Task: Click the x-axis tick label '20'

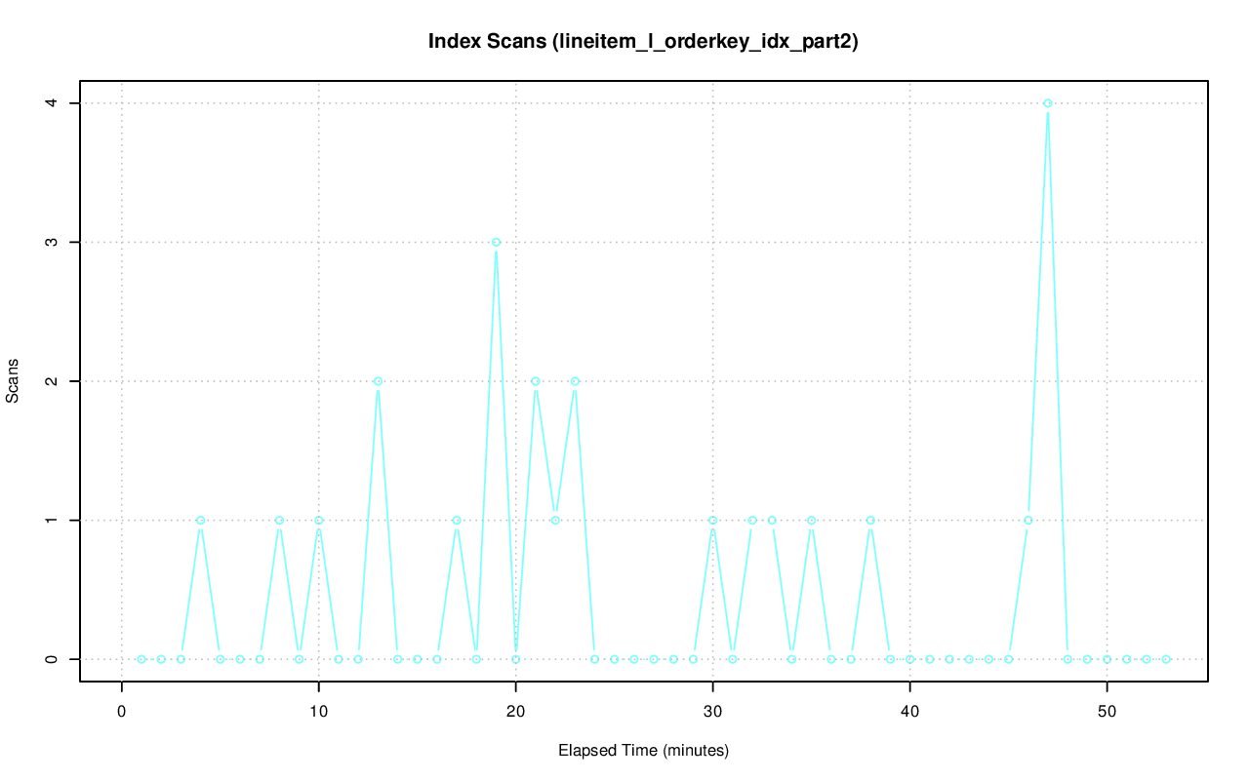Action: [x=515, y=711]
